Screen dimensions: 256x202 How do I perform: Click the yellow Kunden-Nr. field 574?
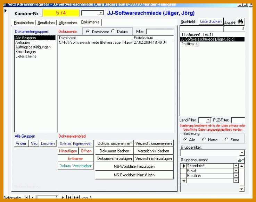[x=61, y=13]
